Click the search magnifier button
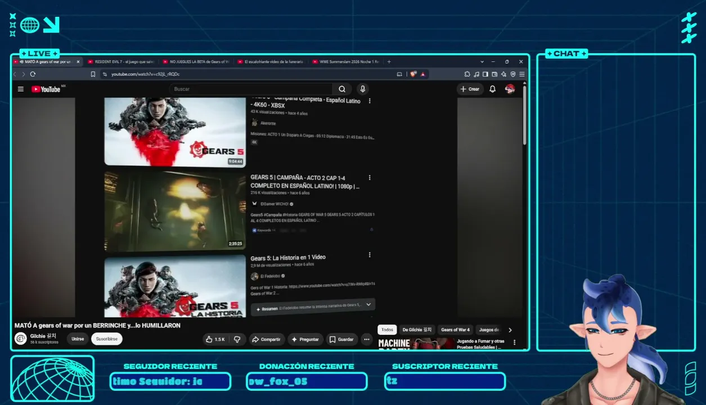Viewport: 706px width, 405px height. 342,89
